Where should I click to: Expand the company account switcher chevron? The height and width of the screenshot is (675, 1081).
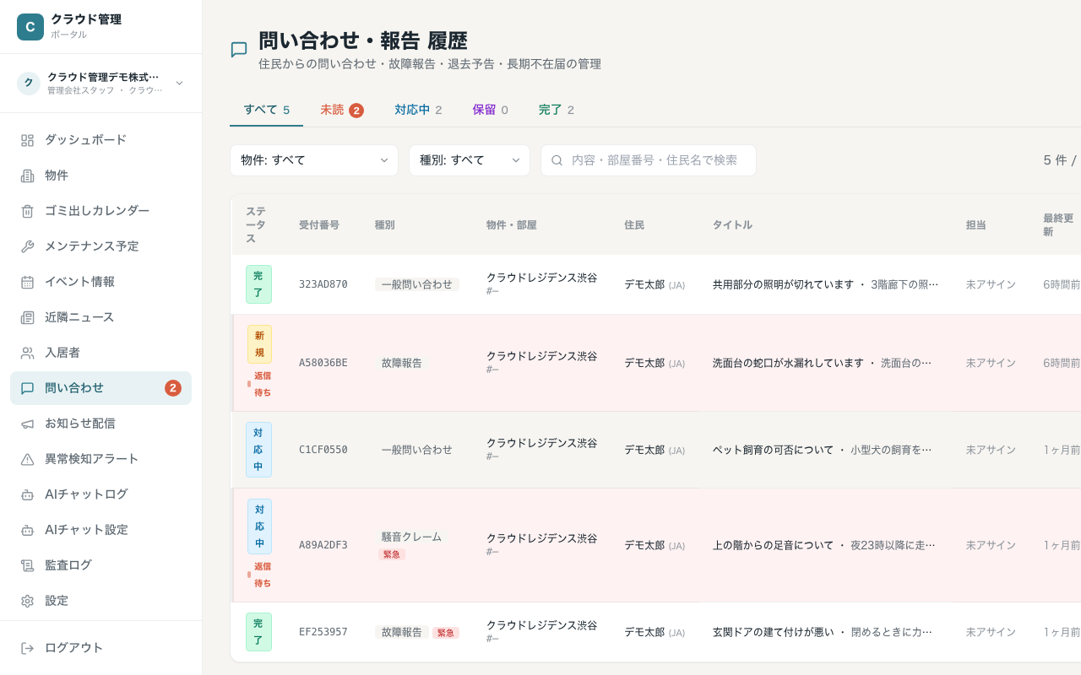point(179,83)
